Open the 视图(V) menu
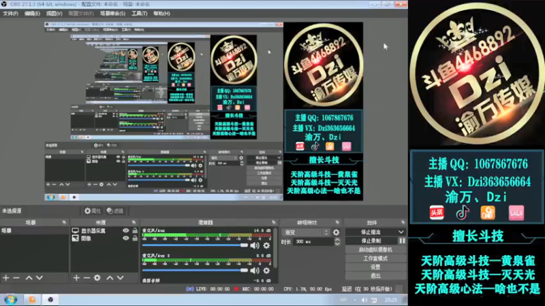Viewport: 545px width, 306px height. (x=54, y=14)
